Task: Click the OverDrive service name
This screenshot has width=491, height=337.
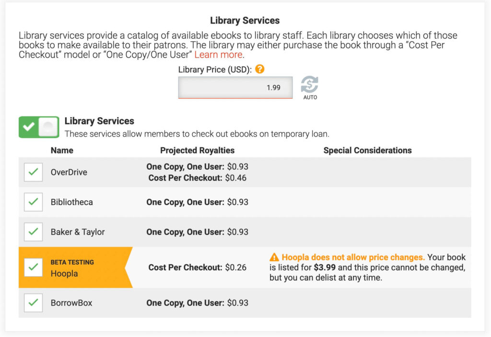Action: pyautogui.click(x=69, y=172)
